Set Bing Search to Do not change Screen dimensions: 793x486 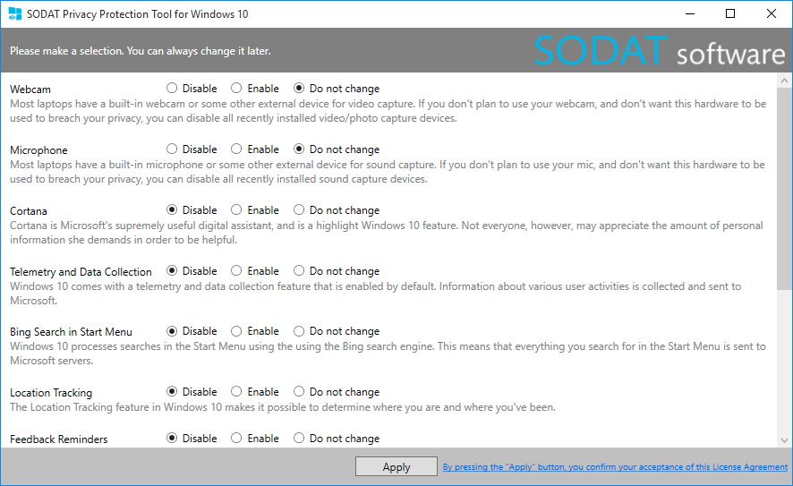pyautogui.click(x=337, y=331)
